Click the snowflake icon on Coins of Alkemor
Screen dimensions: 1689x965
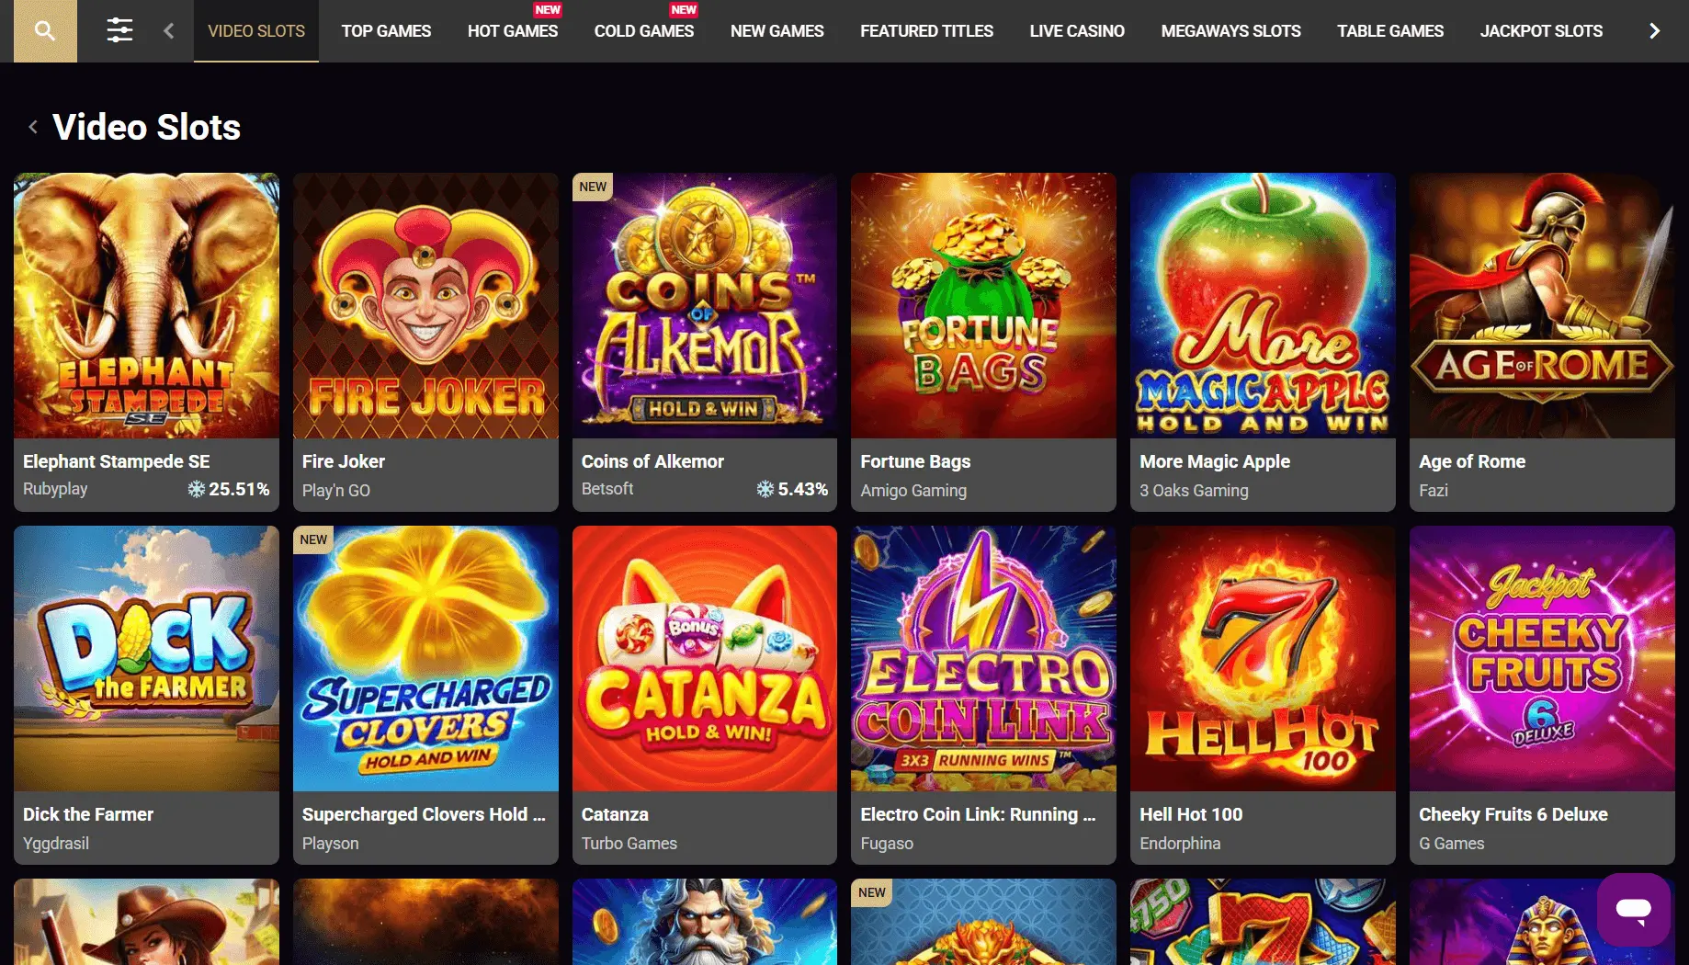click(x=765, y=489)
